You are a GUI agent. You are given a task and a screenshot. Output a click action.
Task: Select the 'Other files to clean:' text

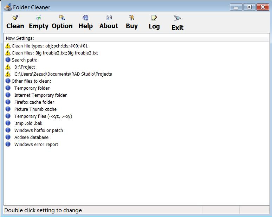click(31, 81)
